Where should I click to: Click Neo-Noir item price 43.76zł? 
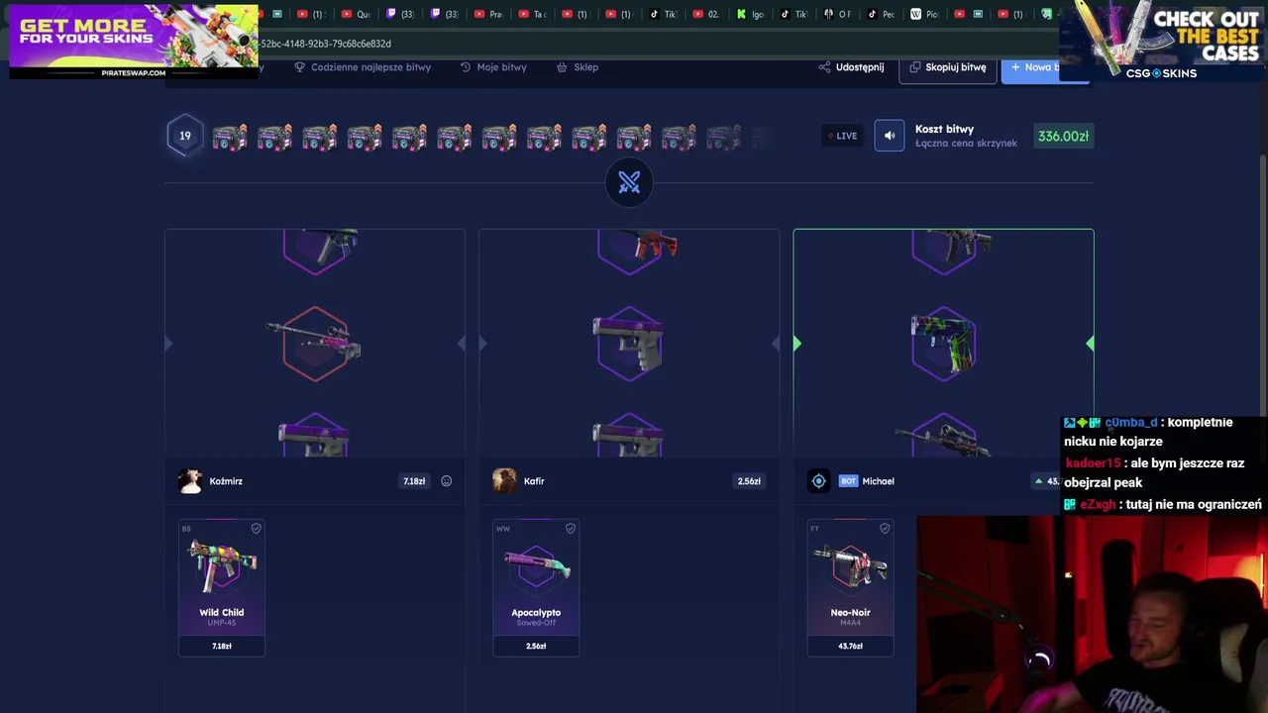[x=850, y=646]
